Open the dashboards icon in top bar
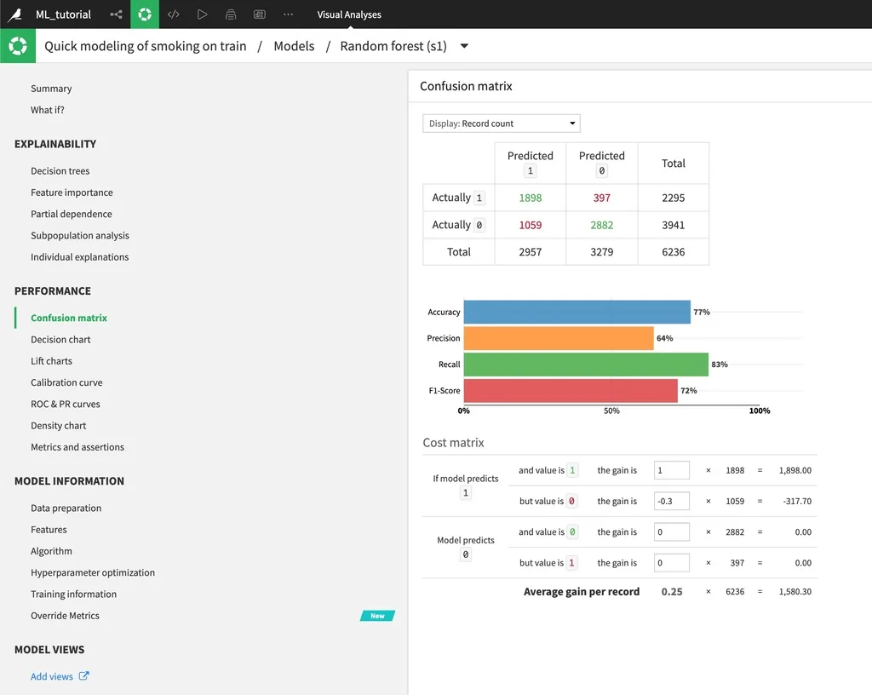The height and width of the screenshot is (695, 872). click(259, 14)
